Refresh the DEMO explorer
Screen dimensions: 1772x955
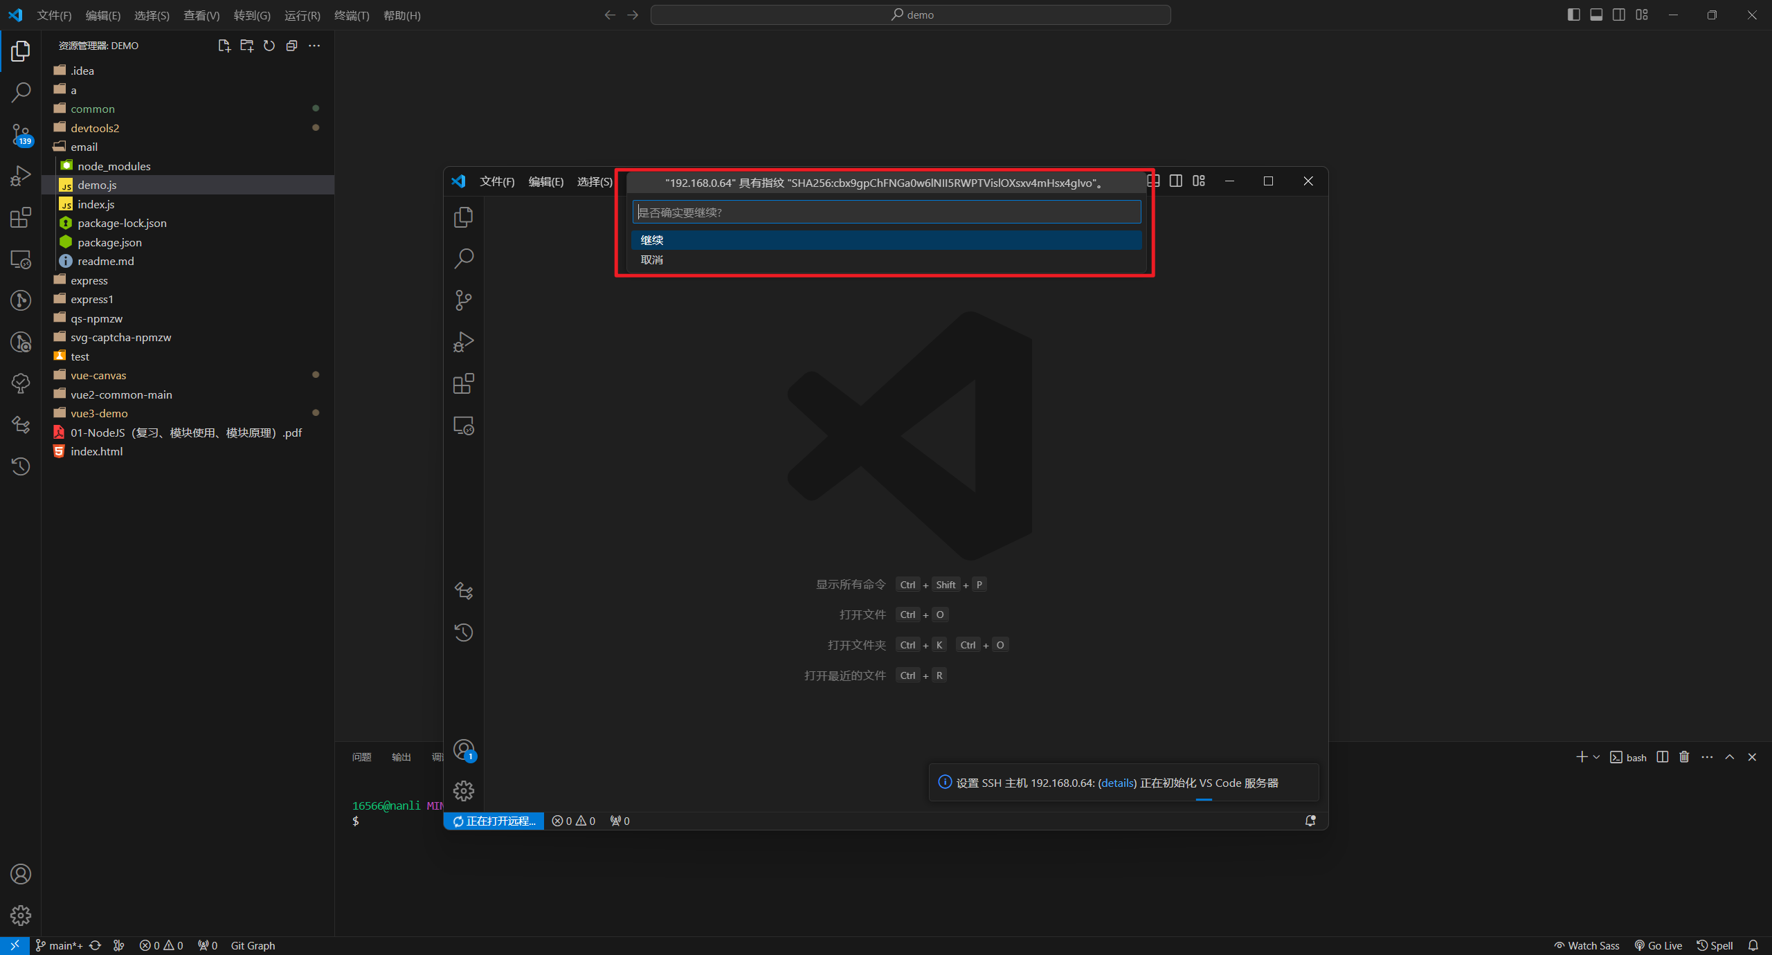(x=269, y=46)
